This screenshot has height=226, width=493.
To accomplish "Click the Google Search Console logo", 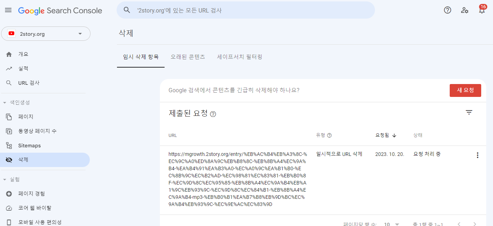I will click(x=60, y=10).
